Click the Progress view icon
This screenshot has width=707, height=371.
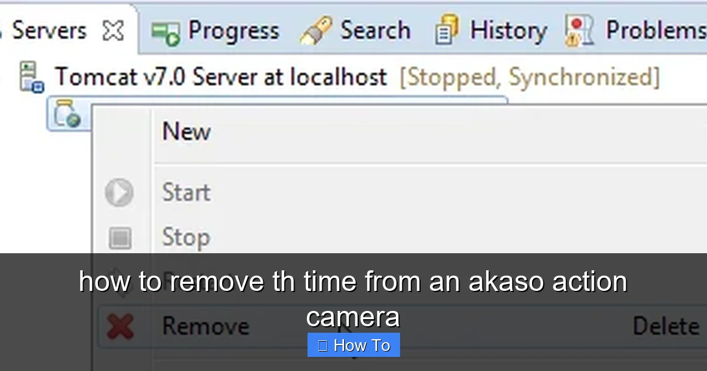click(165, 32)
